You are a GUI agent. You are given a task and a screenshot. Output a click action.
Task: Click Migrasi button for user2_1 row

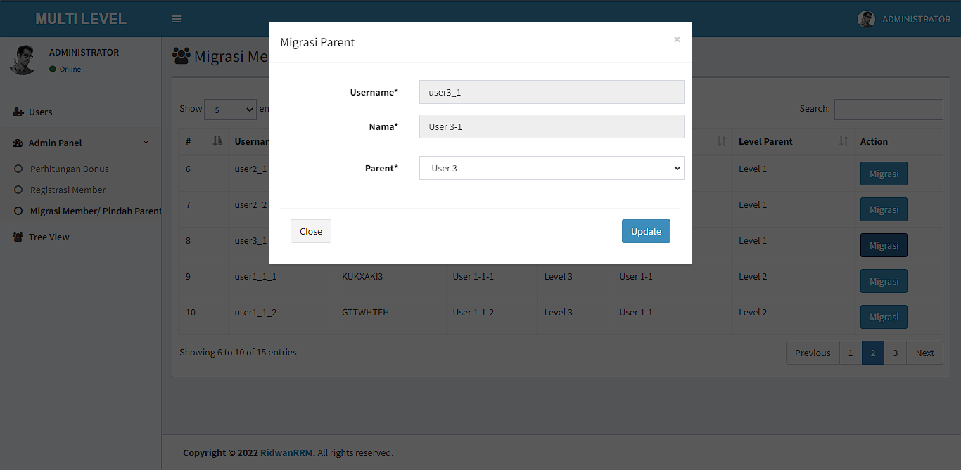point(884,174)
